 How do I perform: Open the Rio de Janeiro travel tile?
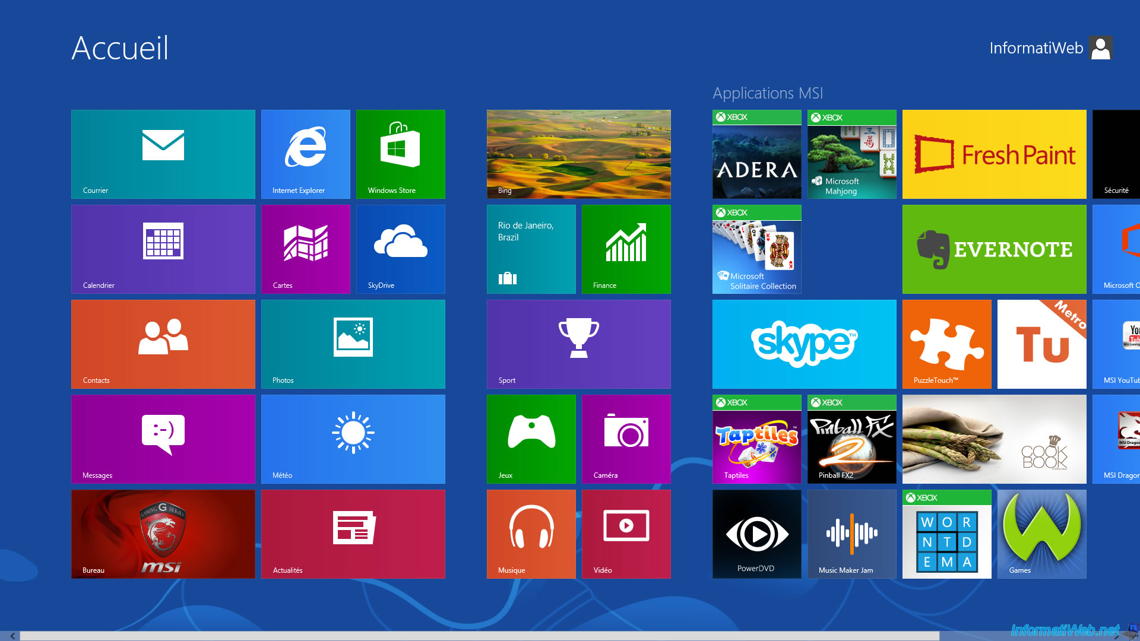click(x=531, y=249)
